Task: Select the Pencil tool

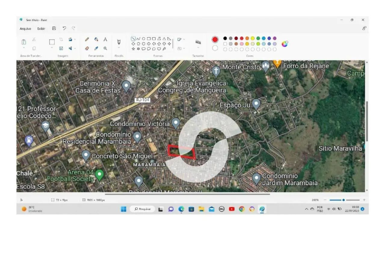Action: [87, 39]
